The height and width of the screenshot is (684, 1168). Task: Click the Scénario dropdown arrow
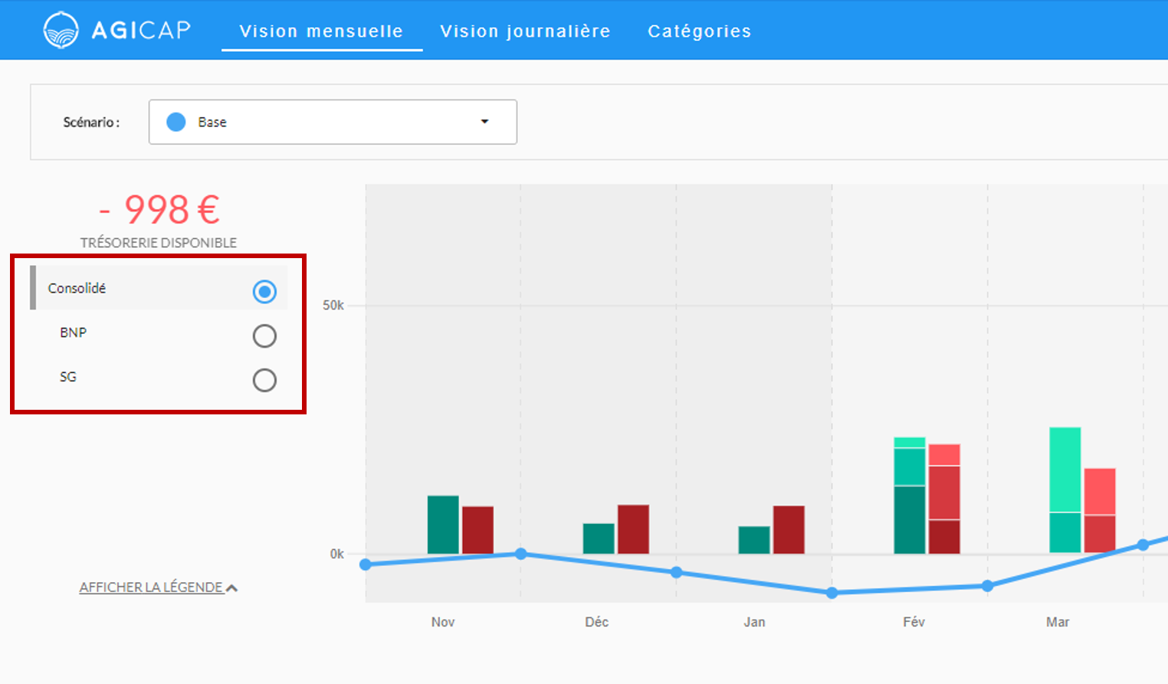[x=484, y=122]
